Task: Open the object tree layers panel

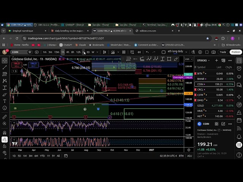Action: coord(239,77)
